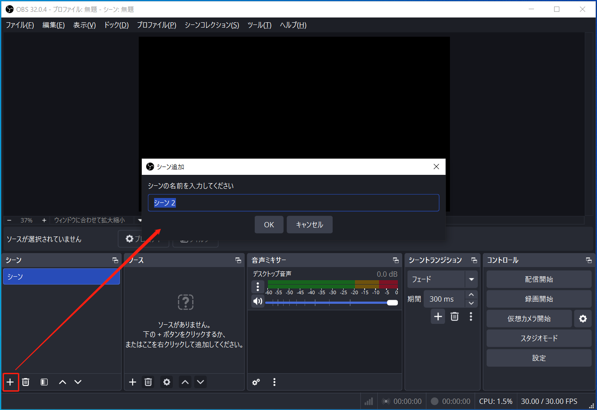Image resolution: width=597 pixels, height=410 pixels.
Task: Toggle studio mode
Action: tap(538, 338)
